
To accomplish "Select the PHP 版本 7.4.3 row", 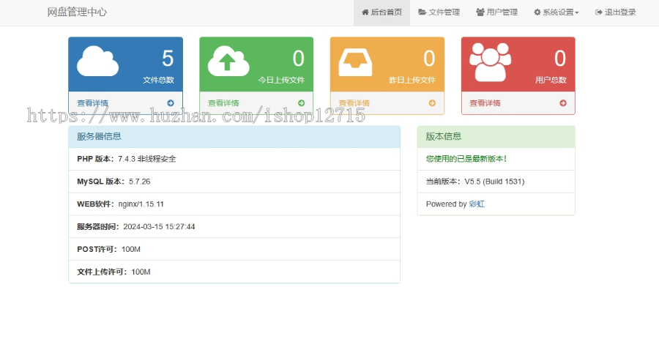I will pos(234,159).
